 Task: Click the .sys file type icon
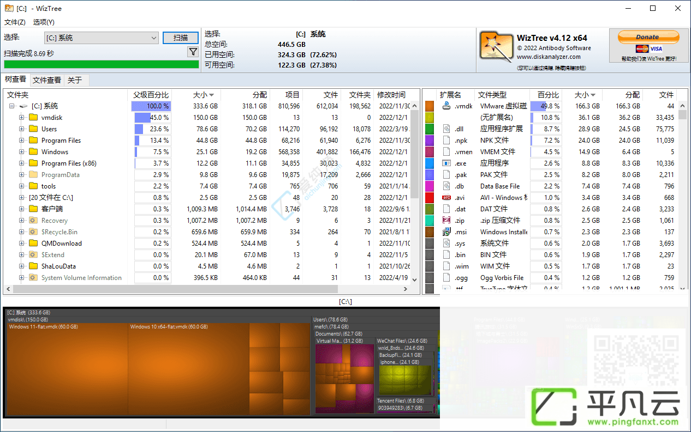[x=446, y=244]
